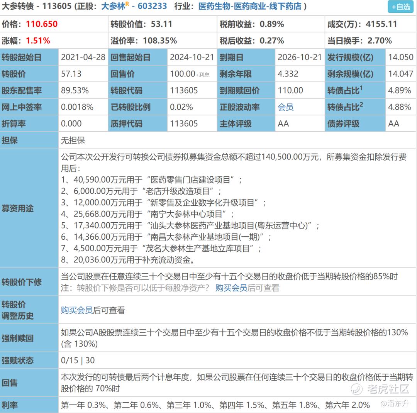The height and width of the screenshot is (413, 417).
Task: Click 转股起始日 date 2021-04-28
Action: (83, 57)
